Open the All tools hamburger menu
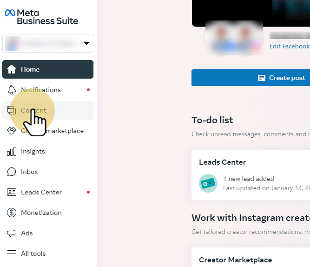Viewport: 310px width, 267px height. pos(12,254)
